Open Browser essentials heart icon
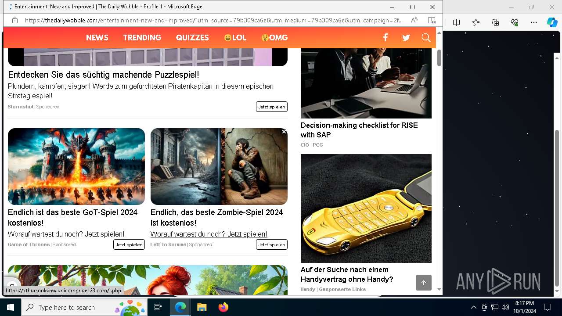 tap(515, 22)
